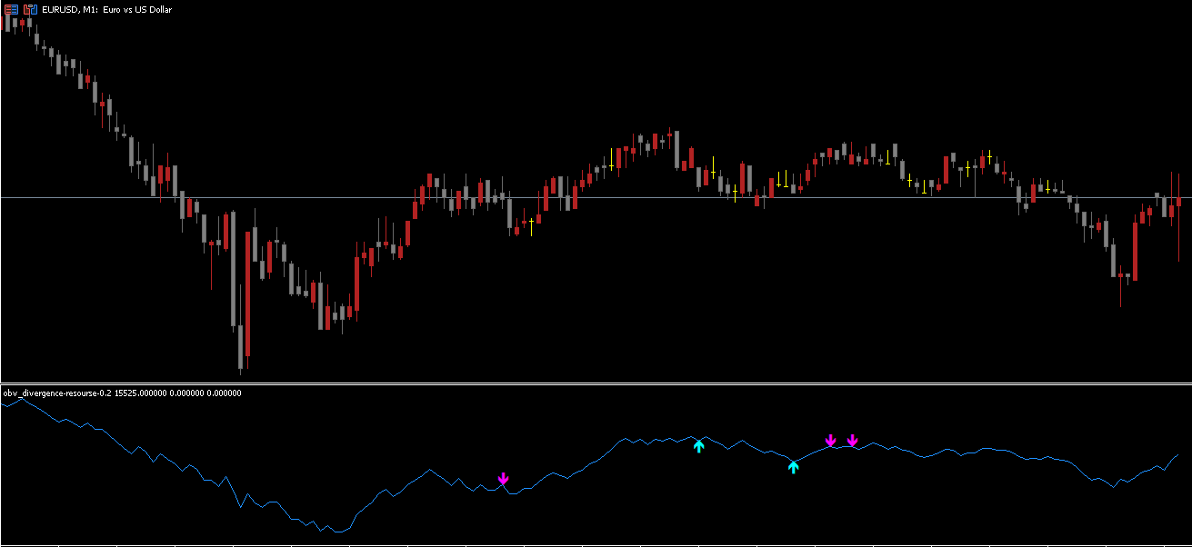Click the red-blue trade panel icon
The image size is (1192, 547).
point(29,9)
